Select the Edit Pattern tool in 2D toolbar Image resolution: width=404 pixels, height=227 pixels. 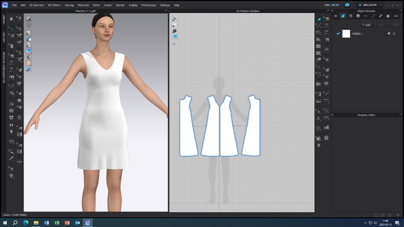click(319, 25)
